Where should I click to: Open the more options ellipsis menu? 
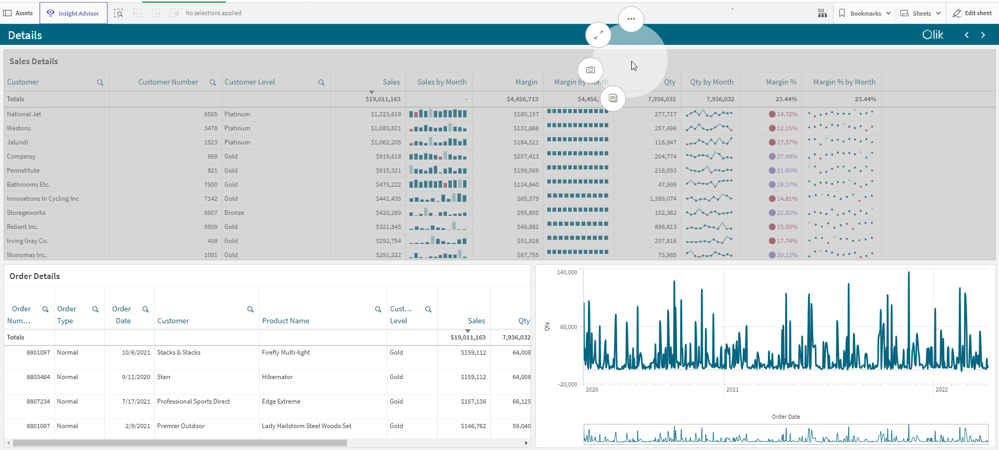pos(631,19)
